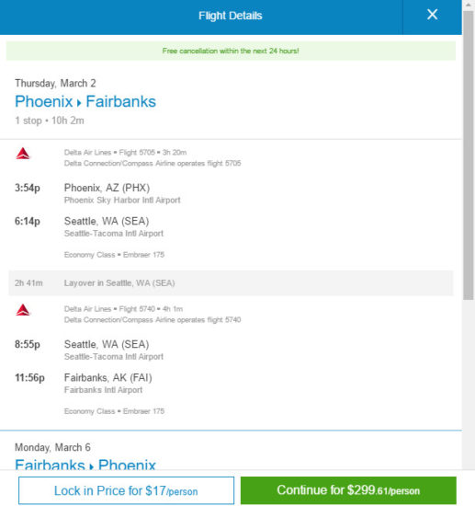The height and width of the screenshot is (506, 475).
Task: Continue for $299.61 per person
Action: (348, 490)
